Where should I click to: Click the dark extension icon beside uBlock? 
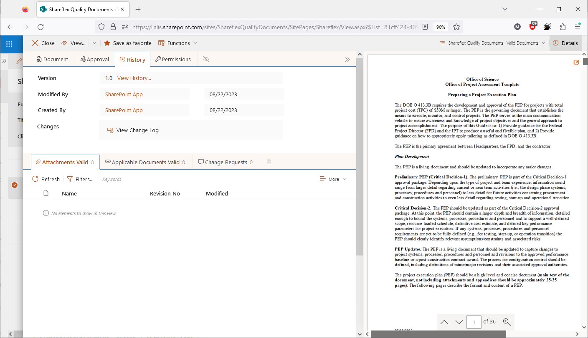[x=547, y=27]
